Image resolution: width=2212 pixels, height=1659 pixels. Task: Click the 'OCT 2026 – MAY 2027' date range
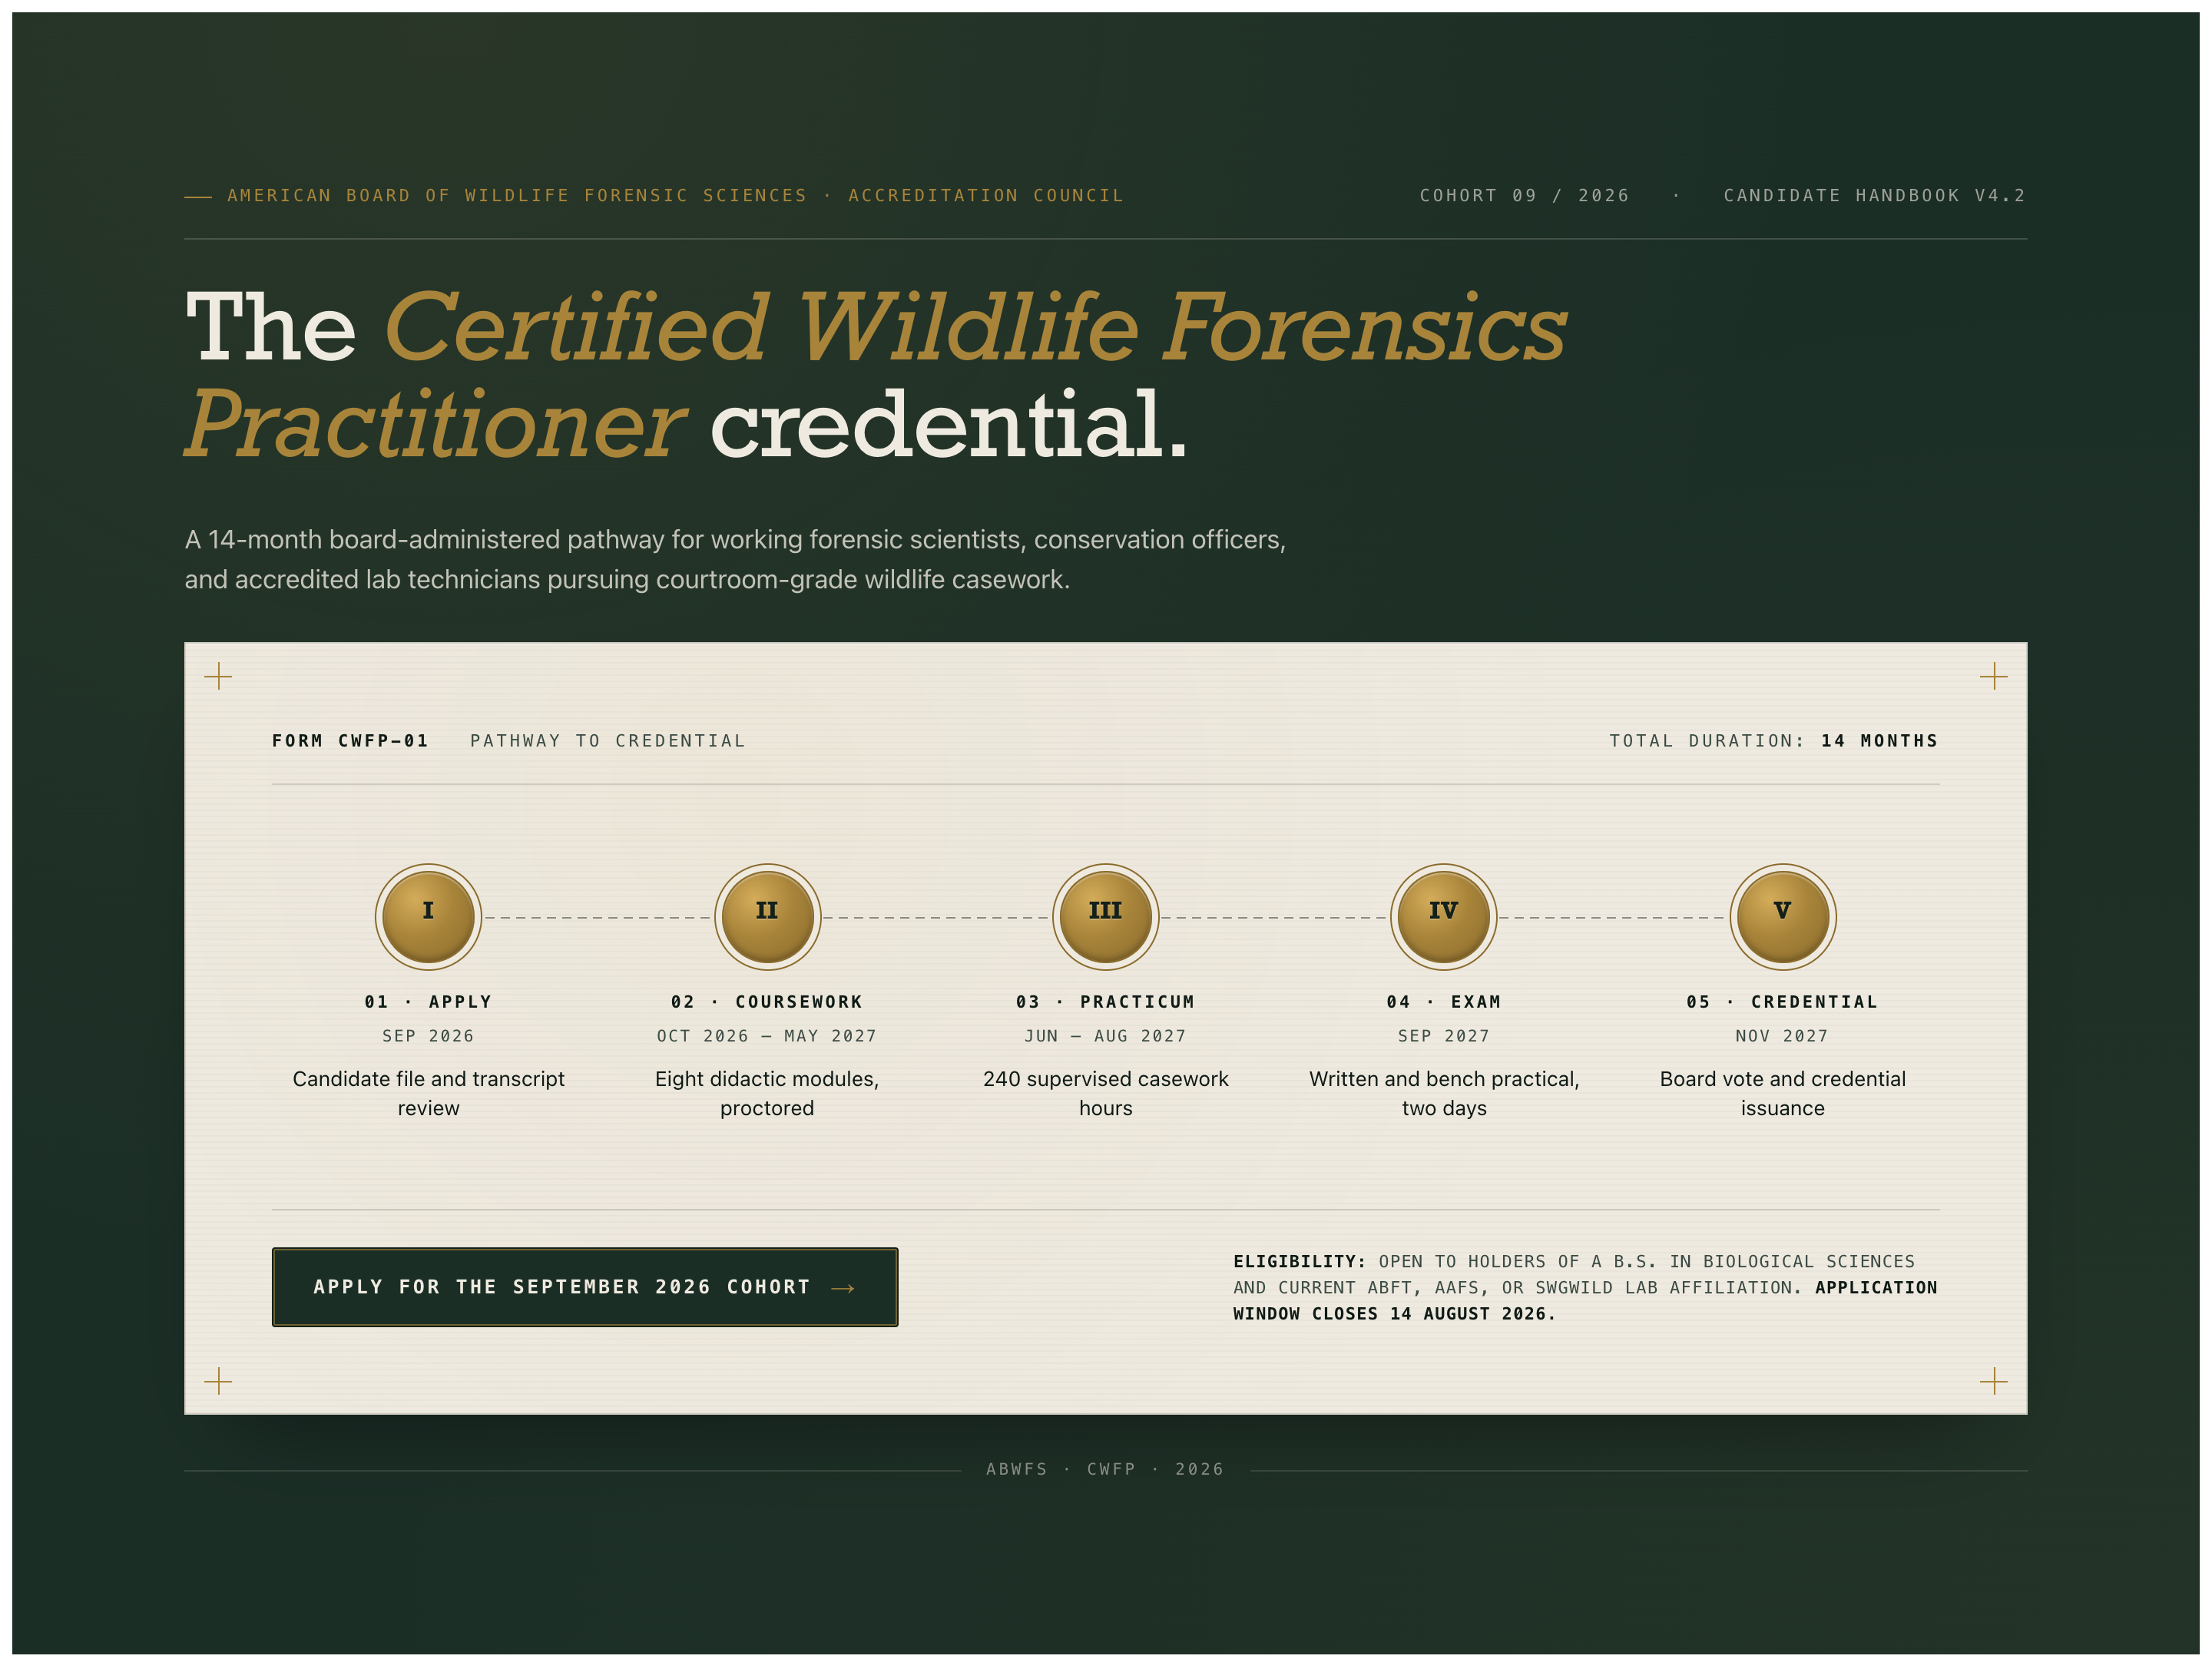[767, 1036]
